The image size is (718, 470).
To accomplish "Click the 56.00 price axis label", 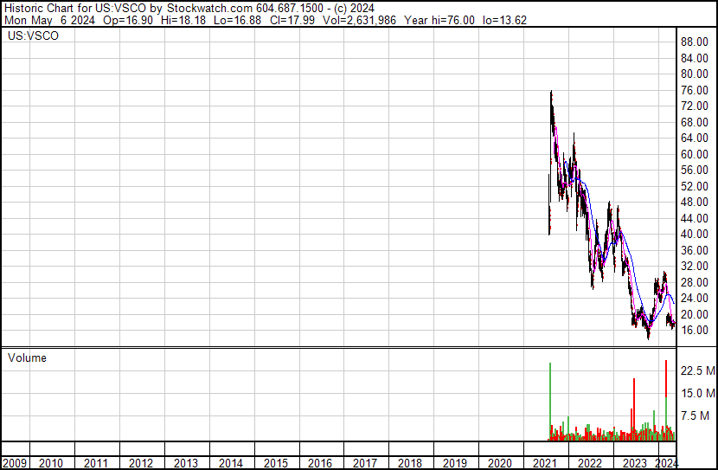I will click(x=695, y=170).
